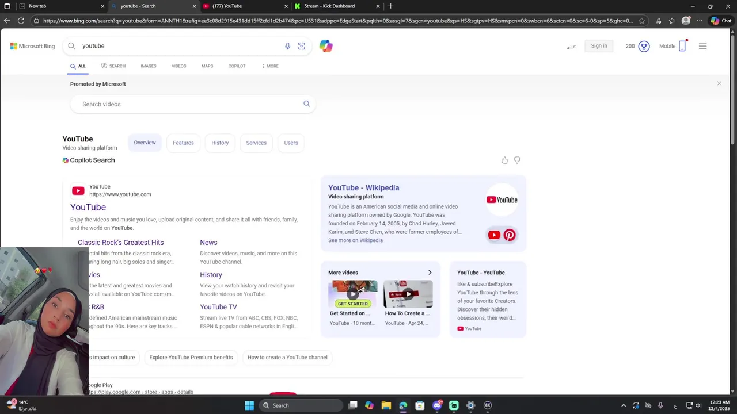Open the News sitelink

(x=208, y=243)
